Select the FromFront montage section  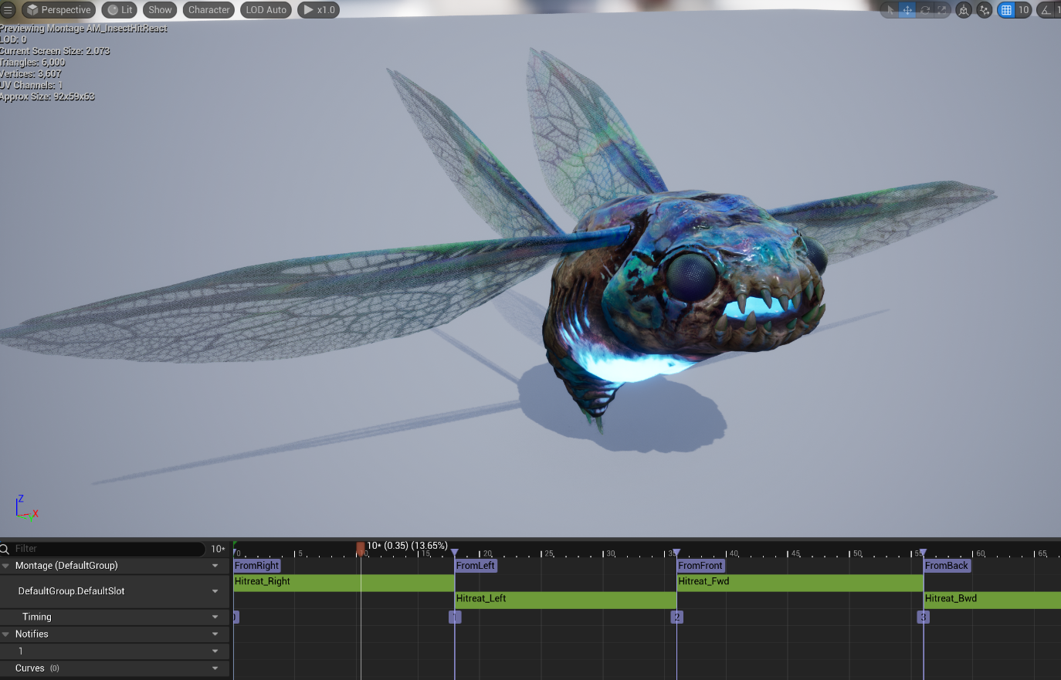(700, 566)
